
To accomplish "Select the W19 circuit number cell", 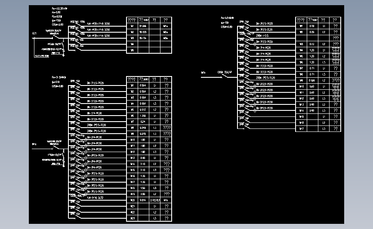I will pyautogui.click(x=132, y=194).
